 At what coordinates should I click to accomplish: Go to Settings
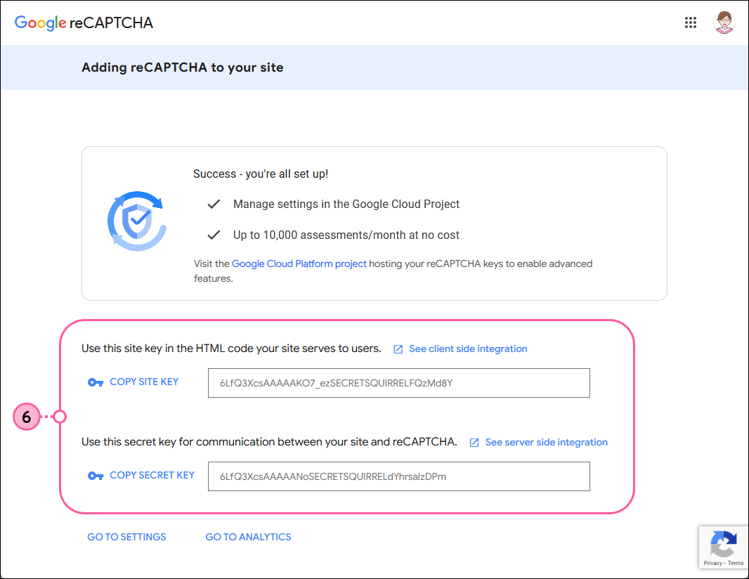point(126,537)
